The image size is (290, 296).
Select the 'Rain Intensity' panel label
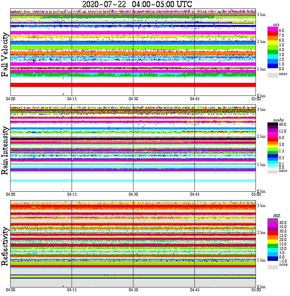[x=5, y=150]
